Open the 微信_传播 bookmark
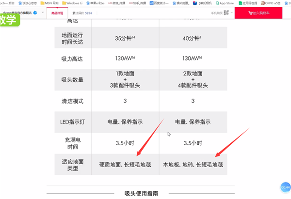Viewport: 291px width, 199px height. coord(116,3)
